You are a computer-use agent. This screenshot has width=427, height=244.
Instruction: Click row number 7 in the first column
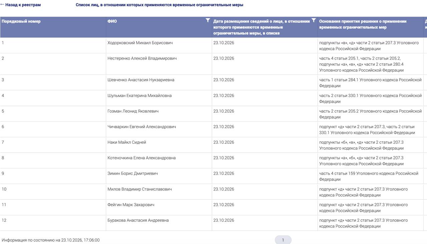tap(3, 142)
